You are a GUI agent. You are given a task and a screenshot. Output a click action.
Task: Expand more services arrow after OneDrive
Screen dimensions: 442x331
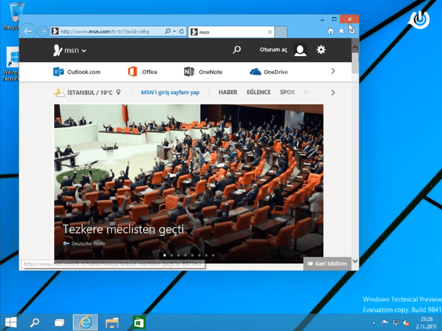[x=333, y=71]
